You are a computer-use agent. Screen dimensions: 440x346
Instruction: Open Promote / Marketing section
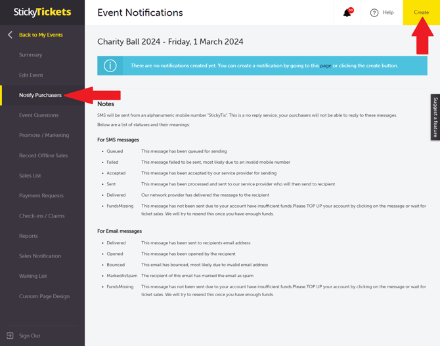point(44,135)
